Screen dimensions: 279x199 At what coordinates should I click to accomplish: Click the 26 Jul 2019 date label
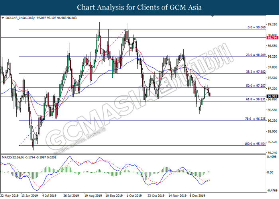tap(71, 196)
